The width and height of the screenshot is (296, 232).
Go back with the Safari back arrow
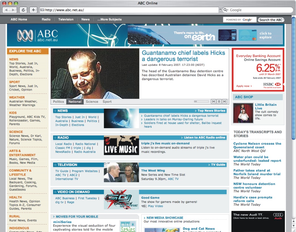[x=6, y=10]
